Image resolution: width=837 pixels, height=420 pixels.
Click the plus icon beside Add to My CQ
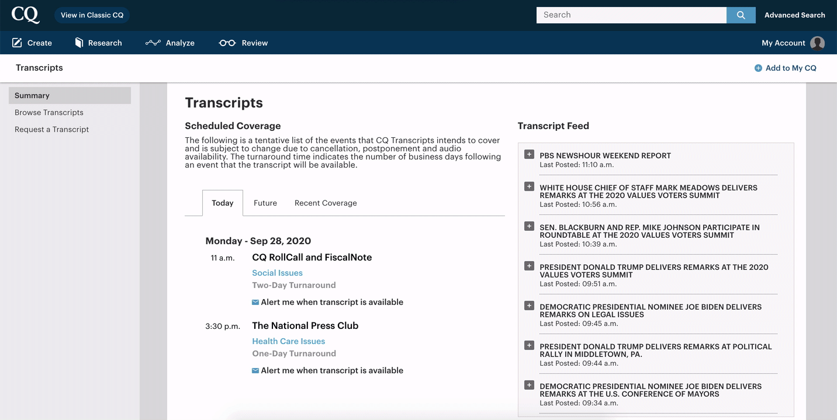coord(758,68)
